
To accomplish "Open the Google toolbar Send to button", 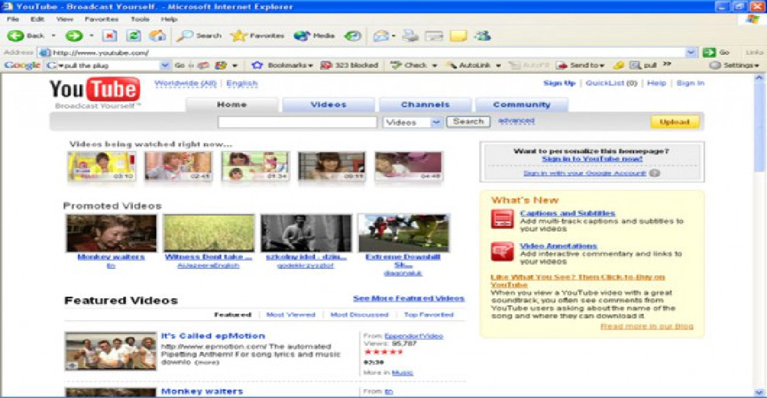I will (x=581, y=65).
